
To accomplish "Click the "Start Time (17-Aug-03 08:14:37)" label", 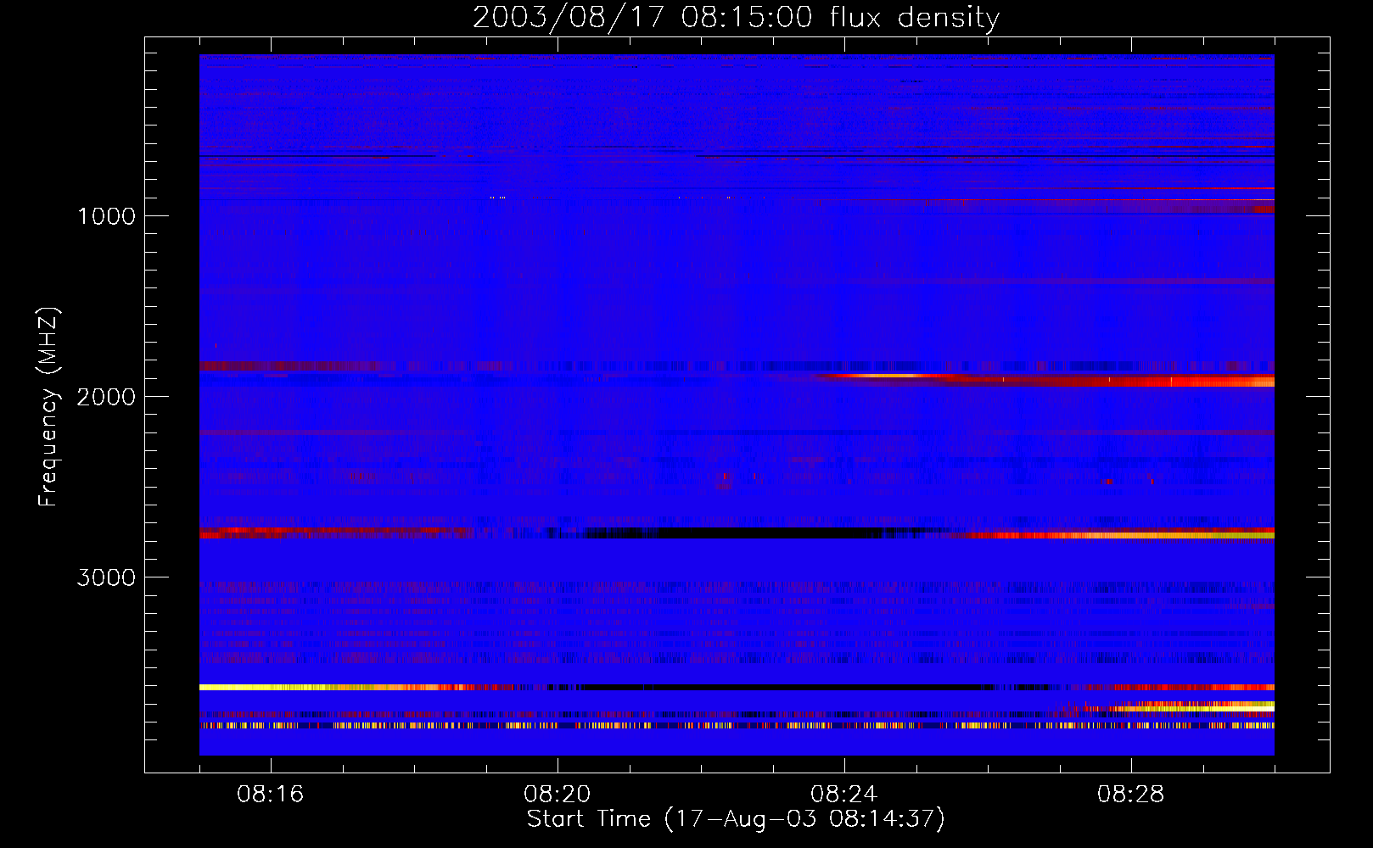I will [736, 819].
